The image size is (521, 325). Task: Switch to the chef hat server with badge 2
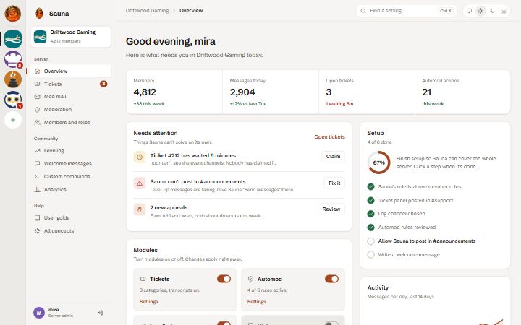pyautogui.click(x=13, y=59)
